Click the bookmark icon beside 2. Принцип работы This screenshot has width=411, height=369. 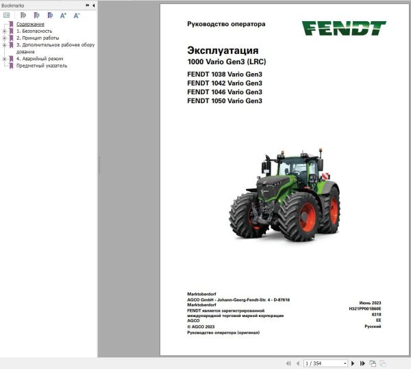click(x=11, y=38)
